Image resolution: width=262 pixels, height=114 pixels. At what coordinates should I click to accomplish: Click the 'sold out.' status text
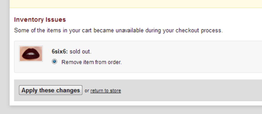click(x=80, y=52)
